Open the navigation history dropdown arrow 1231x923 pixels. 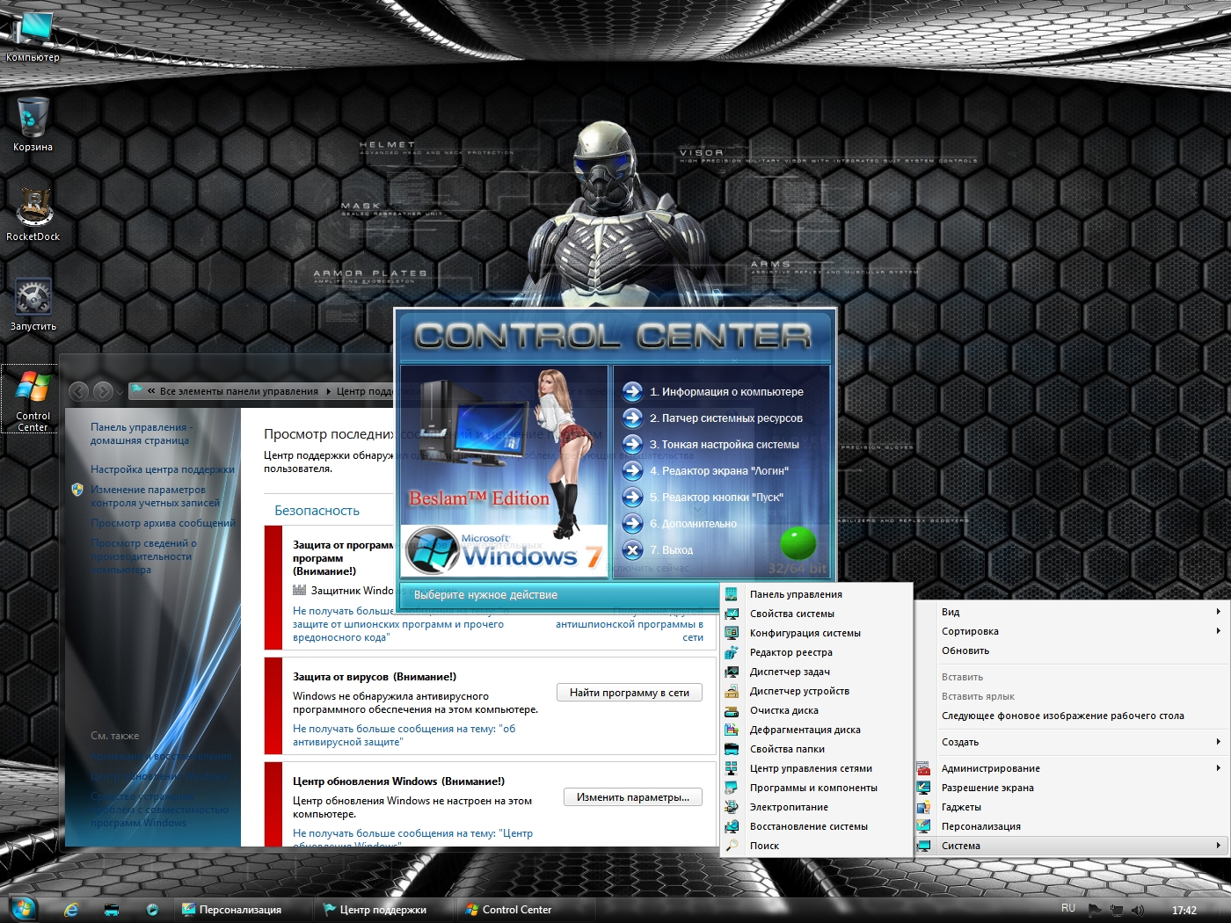(121, 392)
